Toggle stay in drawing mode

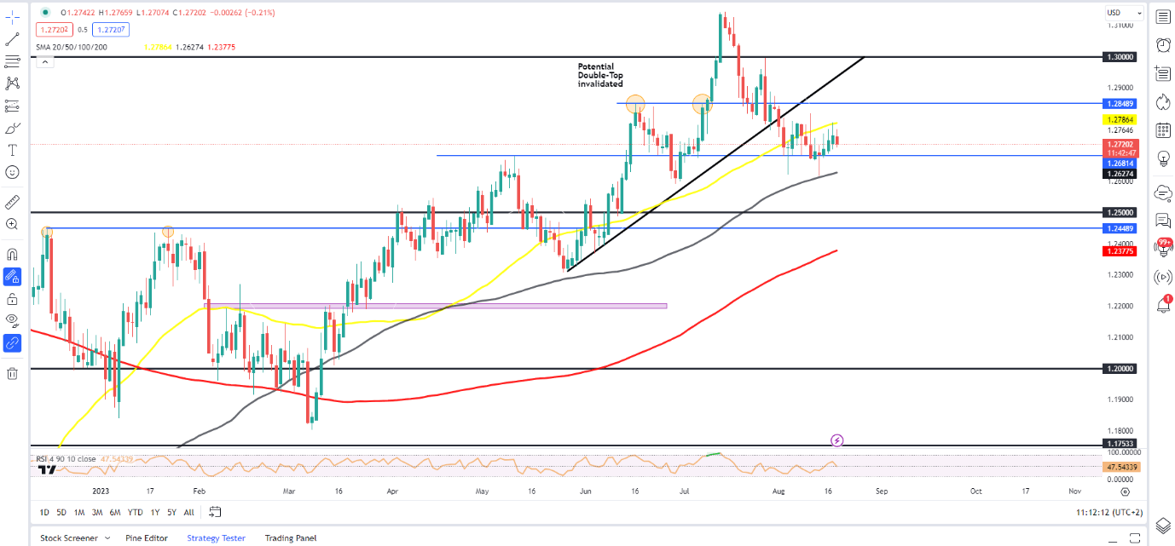pos(12,276)
